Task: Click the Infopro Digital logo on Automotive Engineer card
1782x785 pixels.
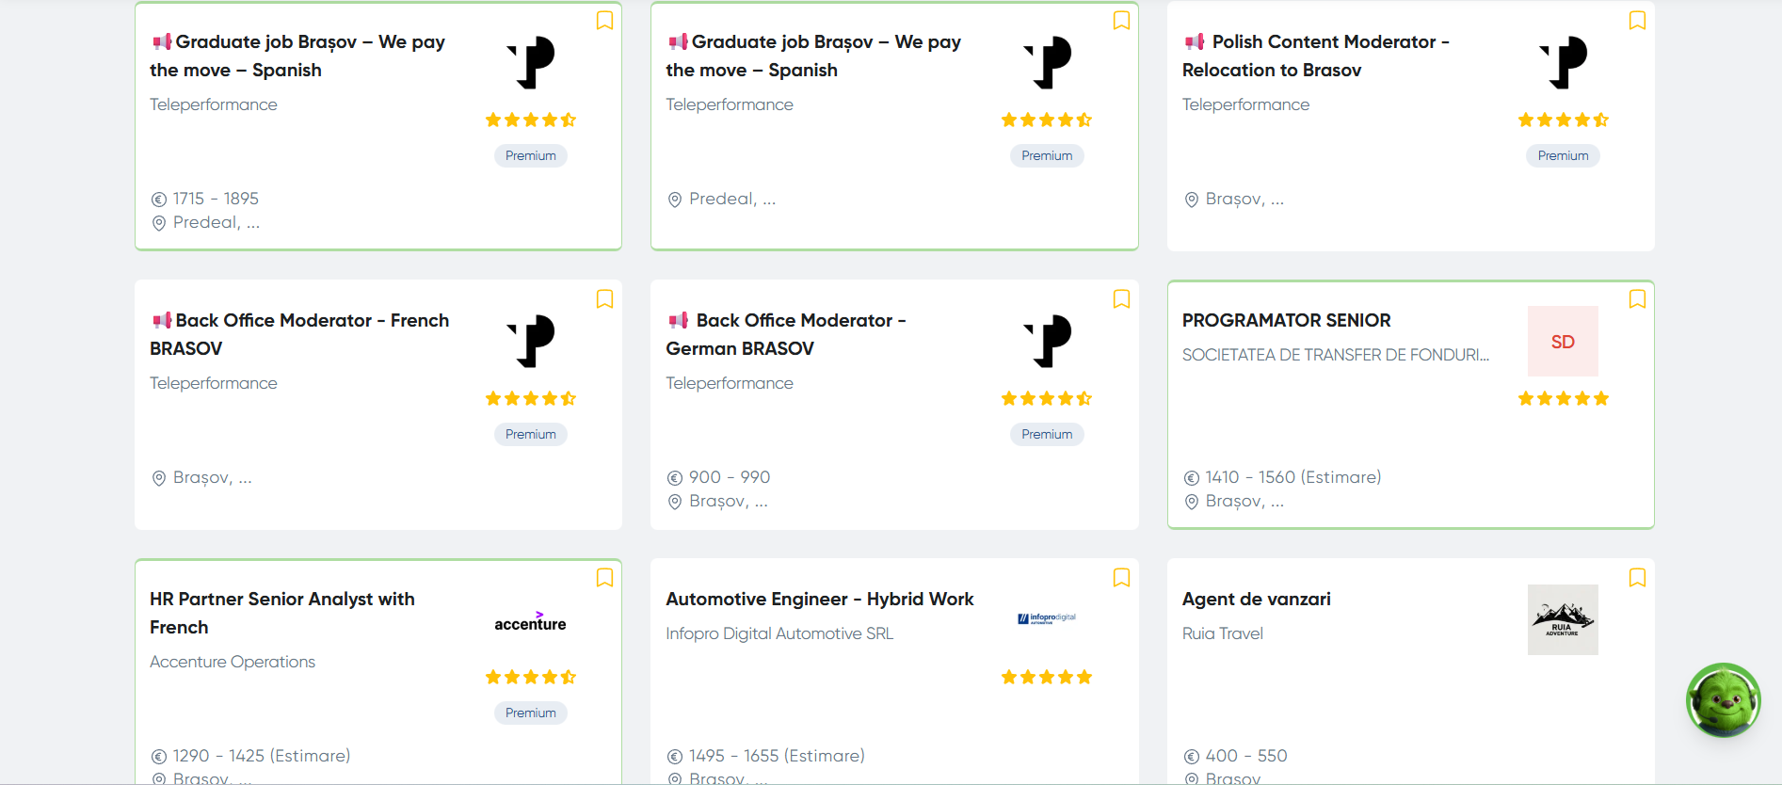Action: (1047, 618)
